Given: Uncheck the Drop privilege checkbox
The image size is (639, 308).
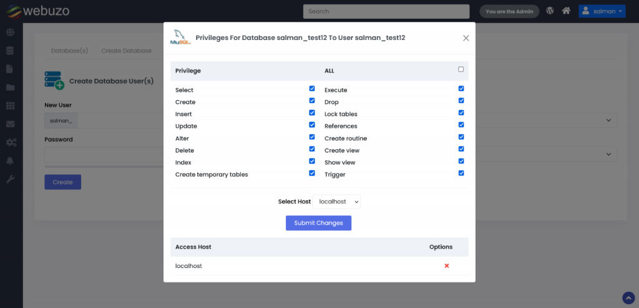Looking at the screenshot, I should point(461,101).
